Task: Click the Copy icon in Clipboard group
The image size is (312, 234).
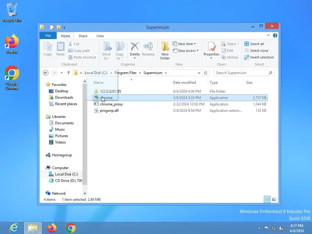Action: [x=48, y=49]
